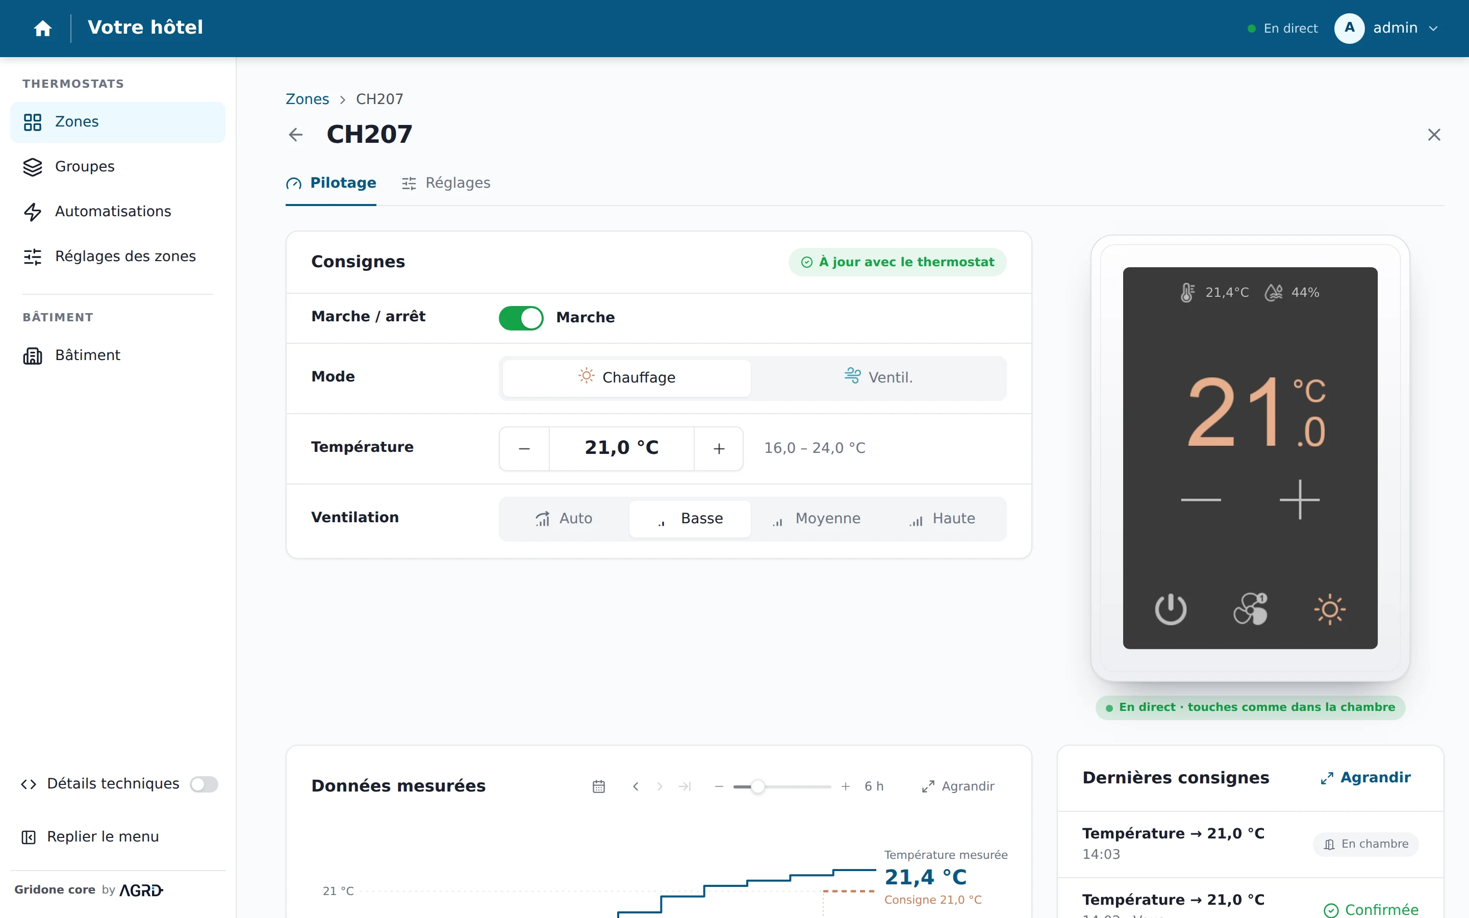
Task: Set ventilation to Auto
Action: (564, 519)
